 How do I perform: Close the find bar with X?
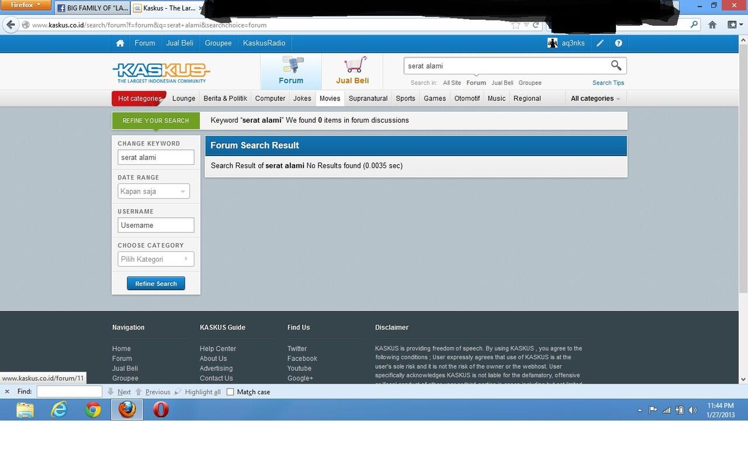pos(7,392)
